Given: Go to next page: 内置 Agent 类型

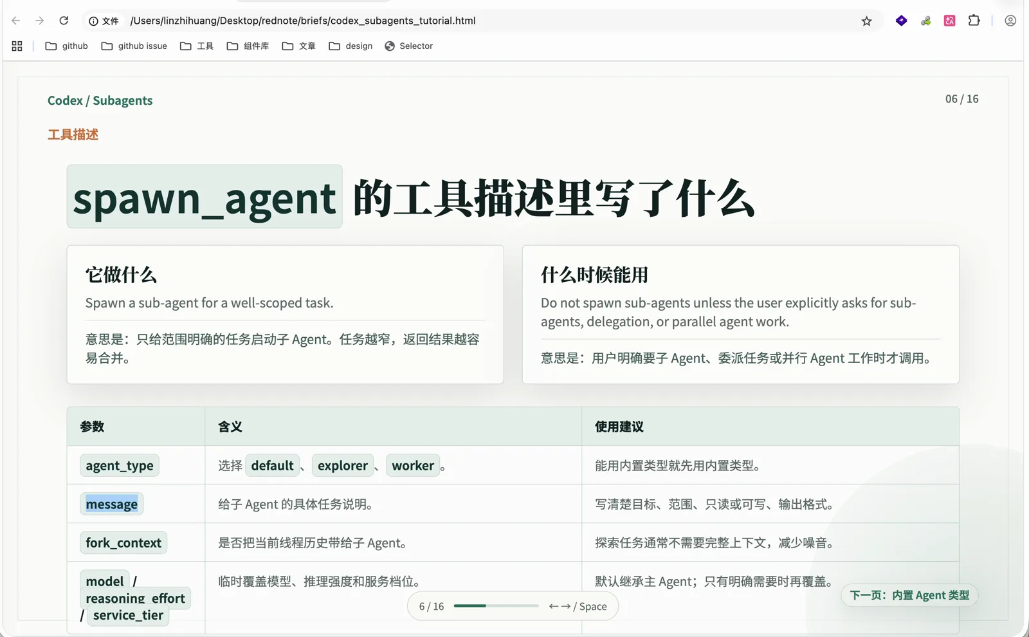Looking at the screenshot, I should click(909, 595).
